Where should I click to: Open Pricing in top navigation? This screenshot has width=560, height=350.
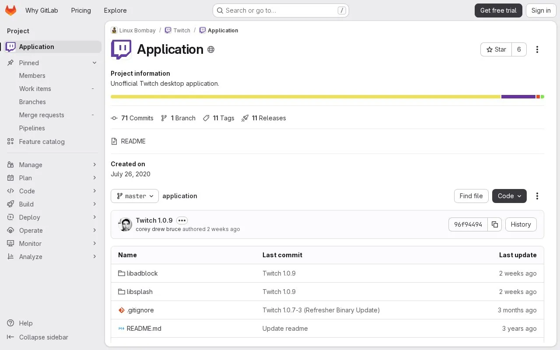click(81, 10)
